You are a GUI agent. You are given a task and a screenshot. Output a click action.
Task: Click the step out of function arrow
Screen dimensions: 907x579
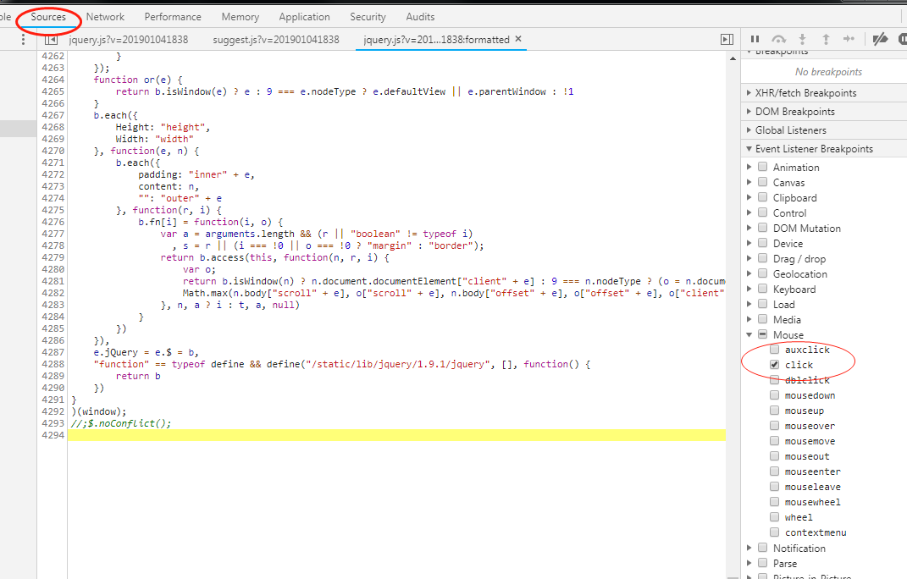(826, 39)
